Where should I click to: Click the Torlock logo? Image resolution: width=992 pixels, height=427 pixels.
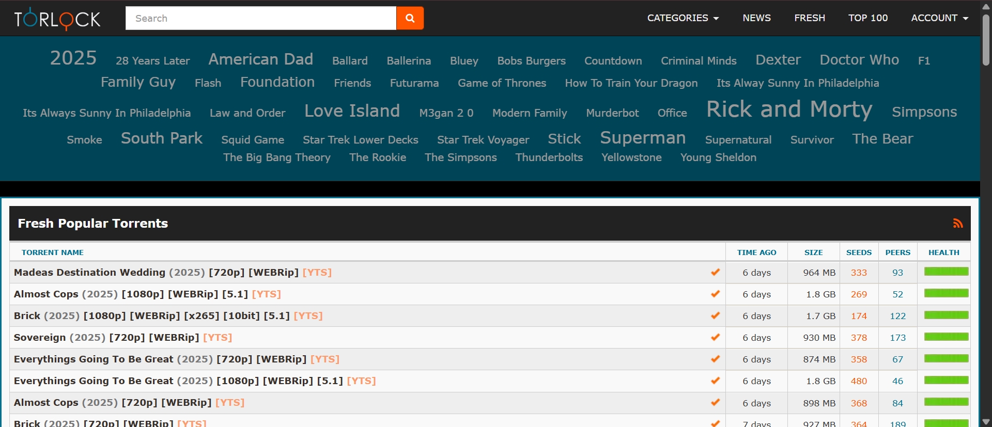pyautogui.click(x=57, y=19)
